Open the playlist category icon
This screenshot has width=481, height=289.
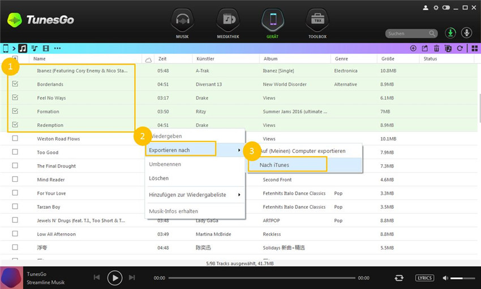coord(35,48)
